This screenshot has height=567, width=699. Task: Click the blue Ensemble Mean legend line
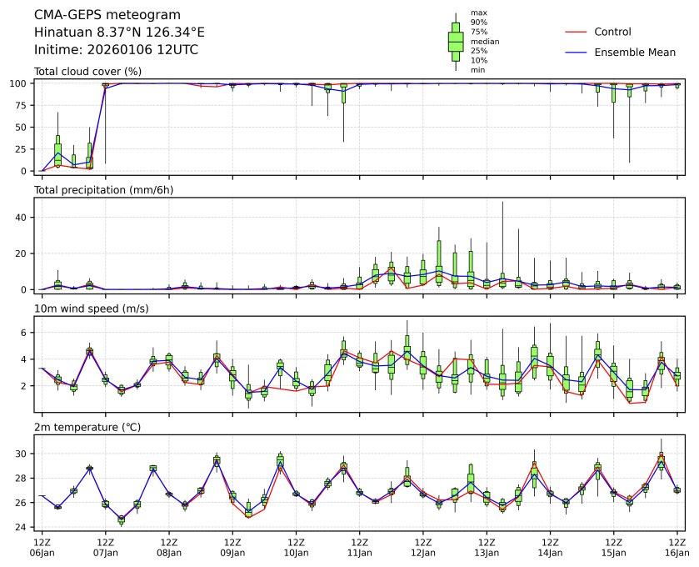pyautogui.click(x=577, y=52)
